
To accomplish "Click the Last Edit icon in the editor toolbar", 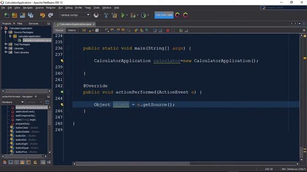I will click(x=84, y=31).
